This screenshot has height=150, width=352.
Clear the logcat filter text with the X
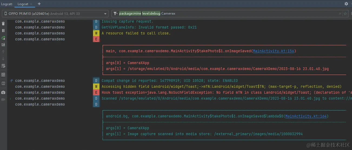340,13
